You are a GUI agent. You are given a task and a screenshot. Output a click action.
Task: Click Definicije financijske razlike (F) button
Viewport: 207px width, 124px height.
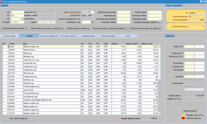[x=147, y=22]
